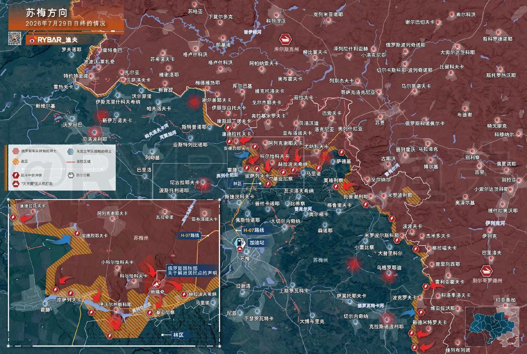Click the 杰米多夫卡 town label

438,236
